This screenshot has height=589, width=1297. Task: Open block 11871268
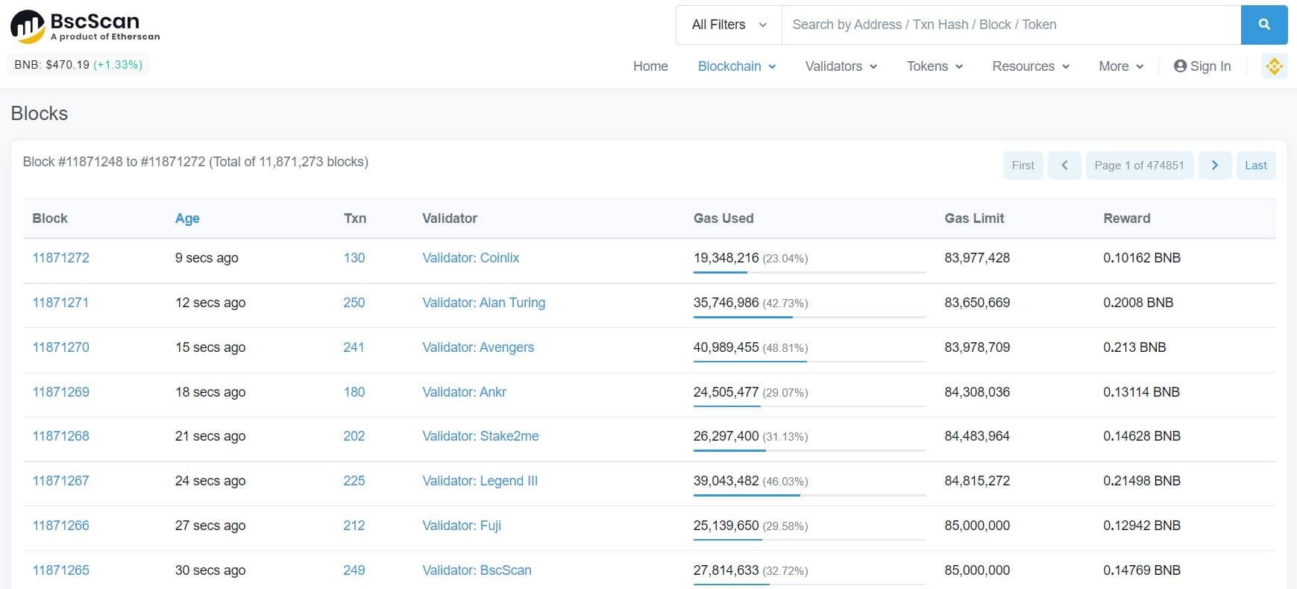pyautogui.click(x=61, y=436)
